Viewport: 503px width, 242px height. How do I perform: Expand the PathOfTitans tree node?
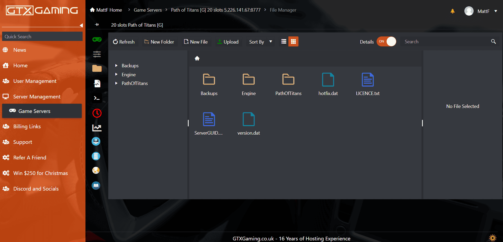tap(116, 83)
